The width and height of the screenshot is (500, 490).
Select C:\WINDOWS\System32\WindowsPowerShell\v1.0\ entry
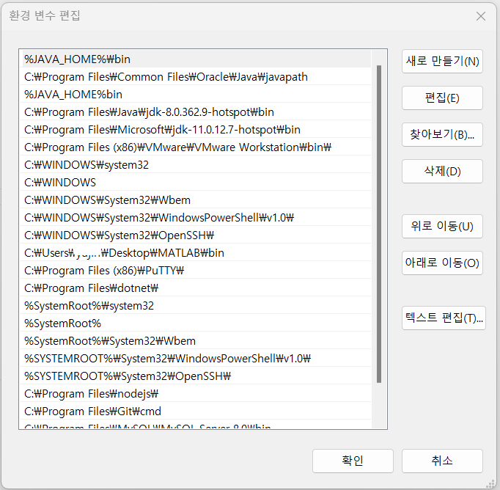tap(196, 218)
